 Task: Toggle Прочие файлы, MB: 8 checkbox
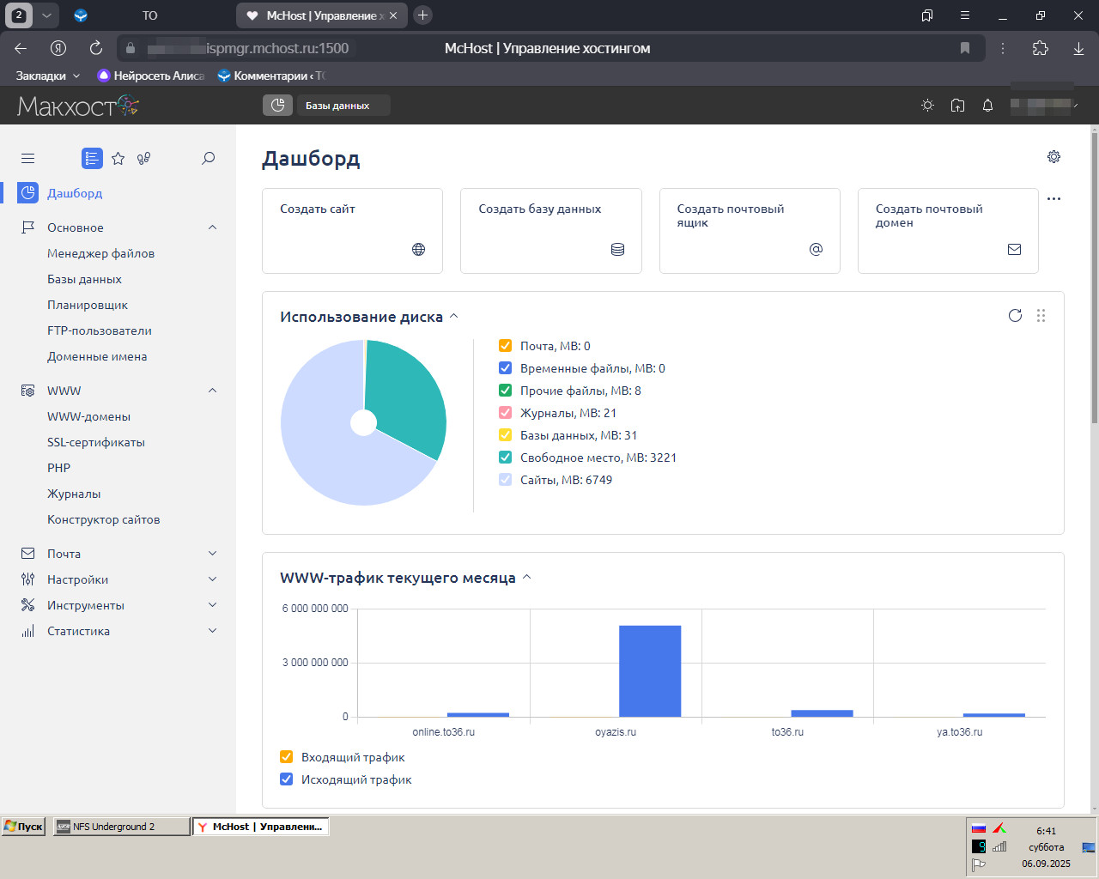[x=505, y=391]
